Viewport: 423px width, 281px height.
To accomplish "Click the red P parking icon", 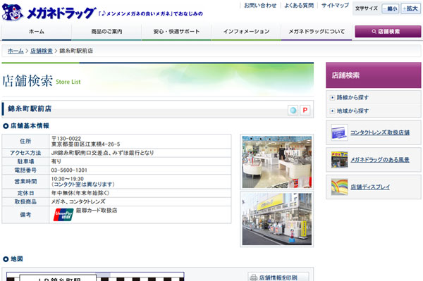I will coord(305,110).
